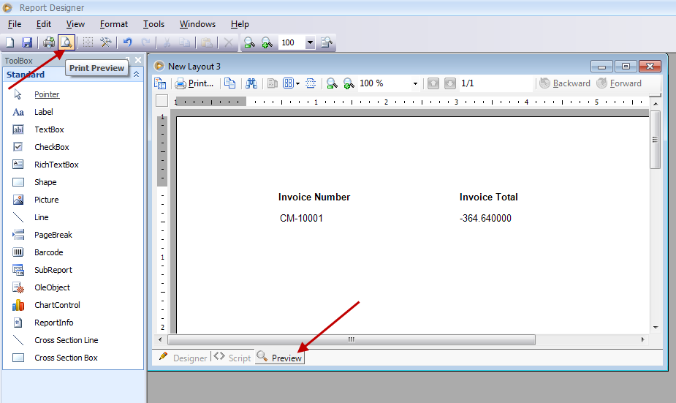This screenshot has width=676, height=403.
Task: Switch to the Script tab
Action: pyautogui.click(x=232, y=358)
